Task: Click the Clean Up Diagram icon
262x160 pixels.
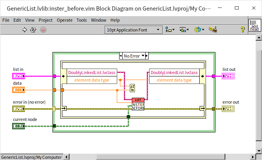Action: pyautogui.click(x=213, y=30)
